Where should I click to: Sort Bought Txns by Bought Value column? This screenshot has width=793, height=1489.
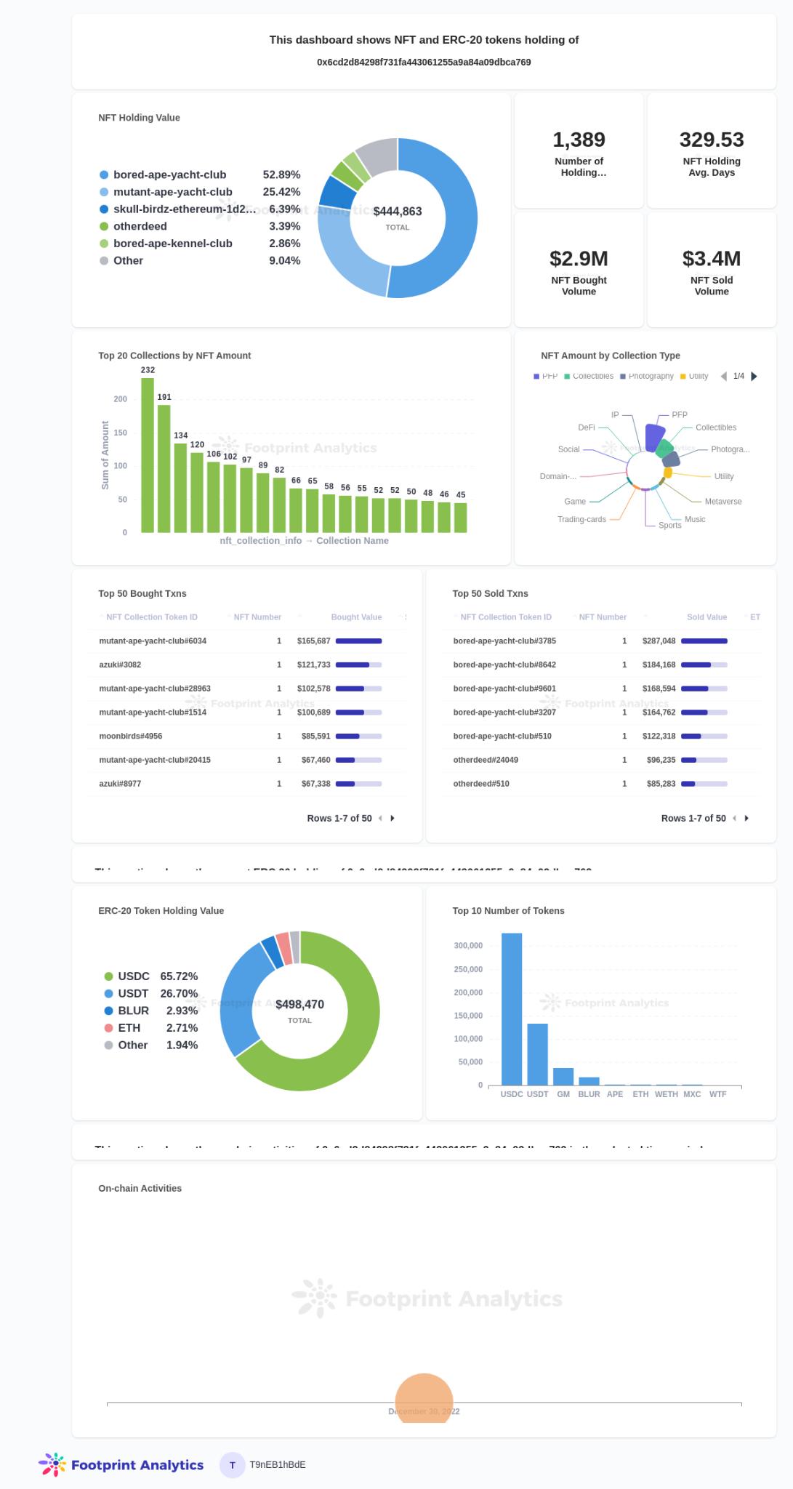(x=356, y=617)
